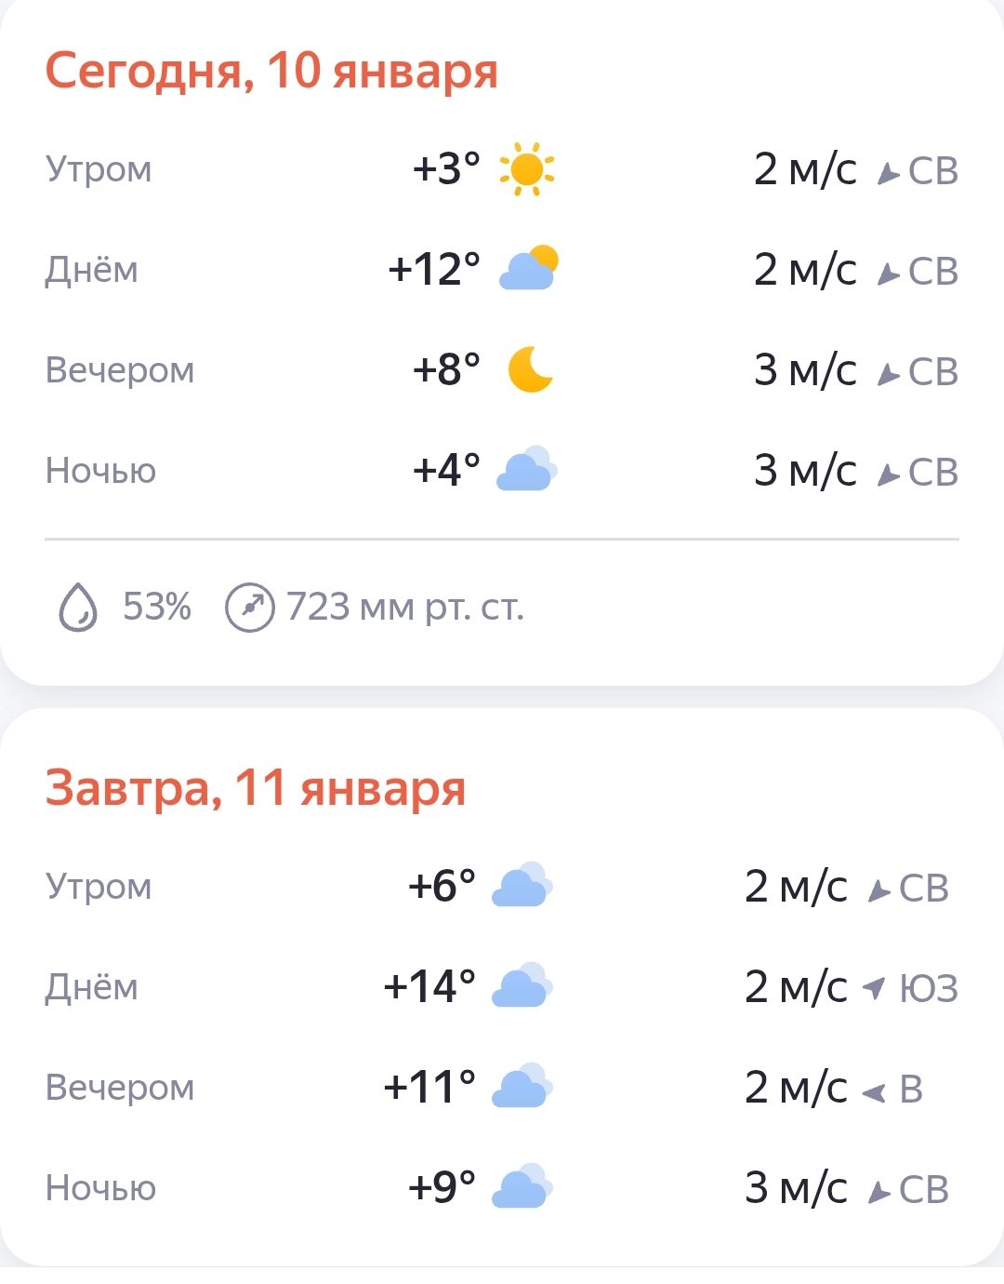Click the crescent moon icon for this evening
This screenshot has width=1004, height=1284.
point(530,369)
